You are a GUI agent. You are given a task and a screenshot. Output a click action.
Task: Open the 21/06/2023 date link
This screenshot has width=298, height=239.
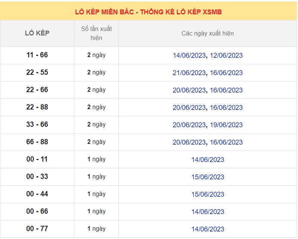189,73
